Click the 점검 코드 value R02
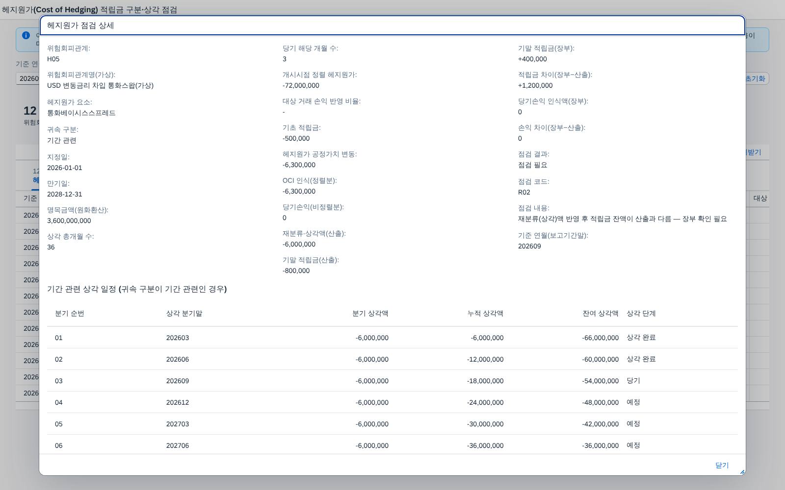Screen dimensions: 785x490 click(524, 192)
